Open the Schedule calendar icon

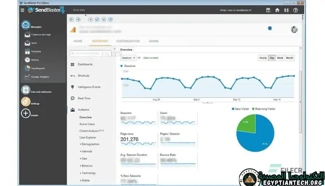pyautogui.click(x=27, y=51)
